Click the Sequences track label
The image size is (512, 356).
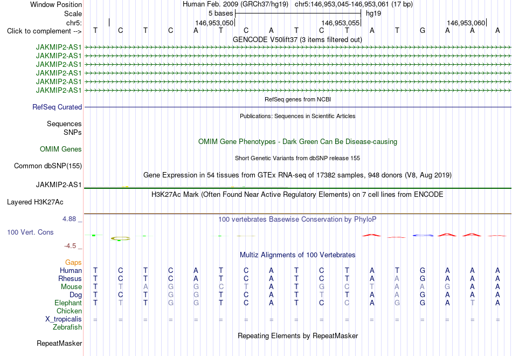(64, 124)
